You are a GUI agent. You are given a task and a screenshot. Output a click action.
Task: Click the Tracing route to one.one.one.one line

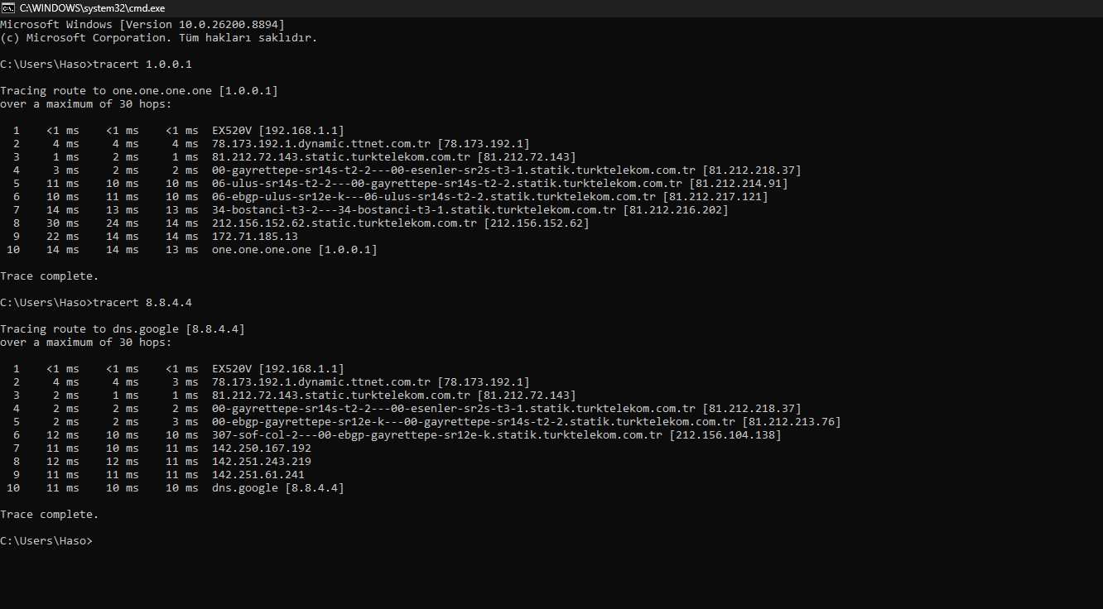139,91
